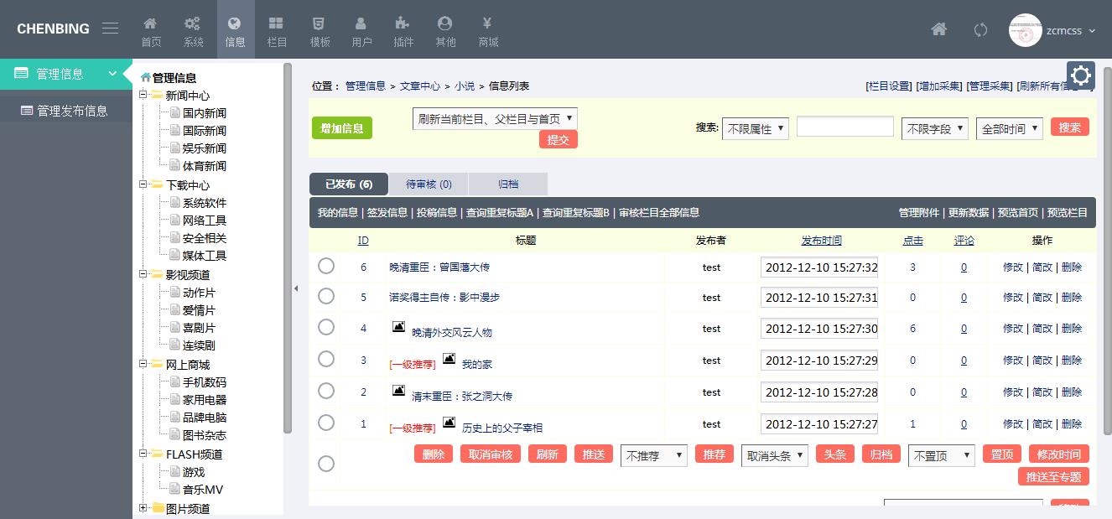Open 我的信息 in the filter bar
The height and width of the screenshot is (519, 1112).
(x=337, y=213)
